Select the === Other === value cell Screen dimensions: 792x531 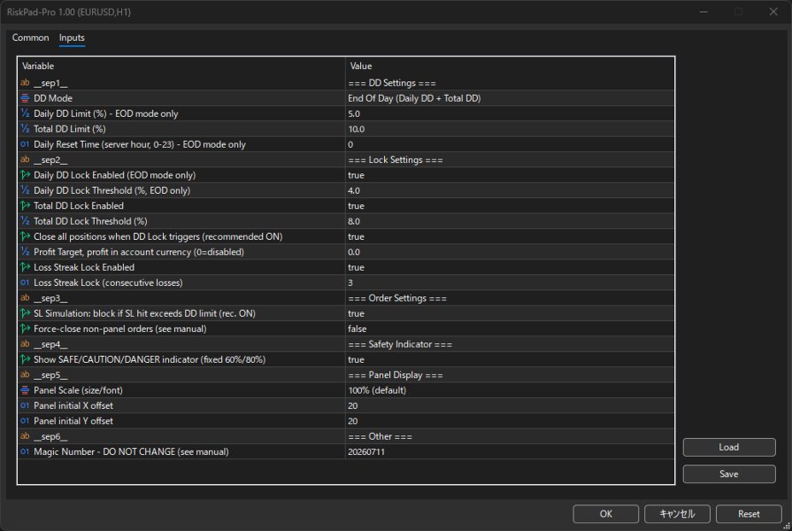pos(510,436)
